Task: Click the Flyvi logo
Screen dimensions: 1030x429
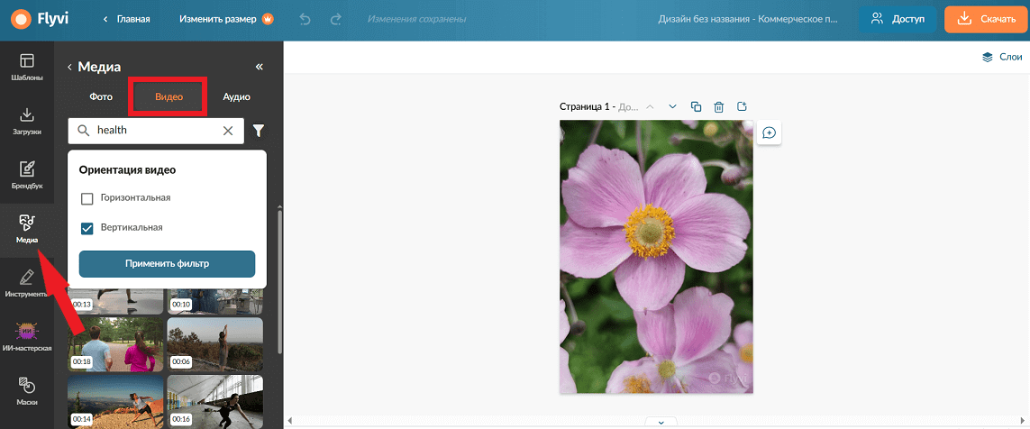Action: tap(40, 19)
